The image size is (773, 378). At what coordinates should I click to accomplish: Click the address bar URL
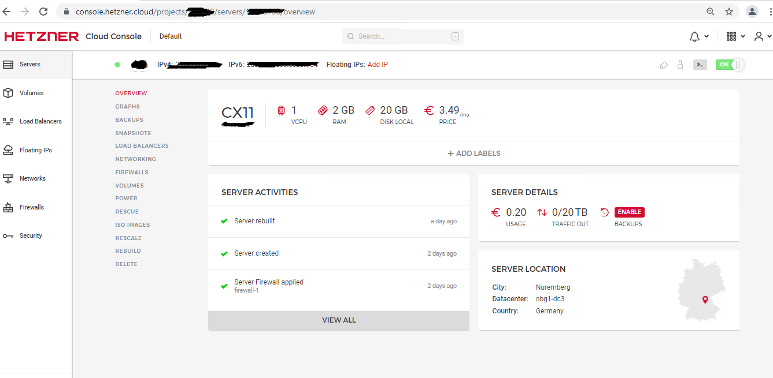(x=195, y=12)
